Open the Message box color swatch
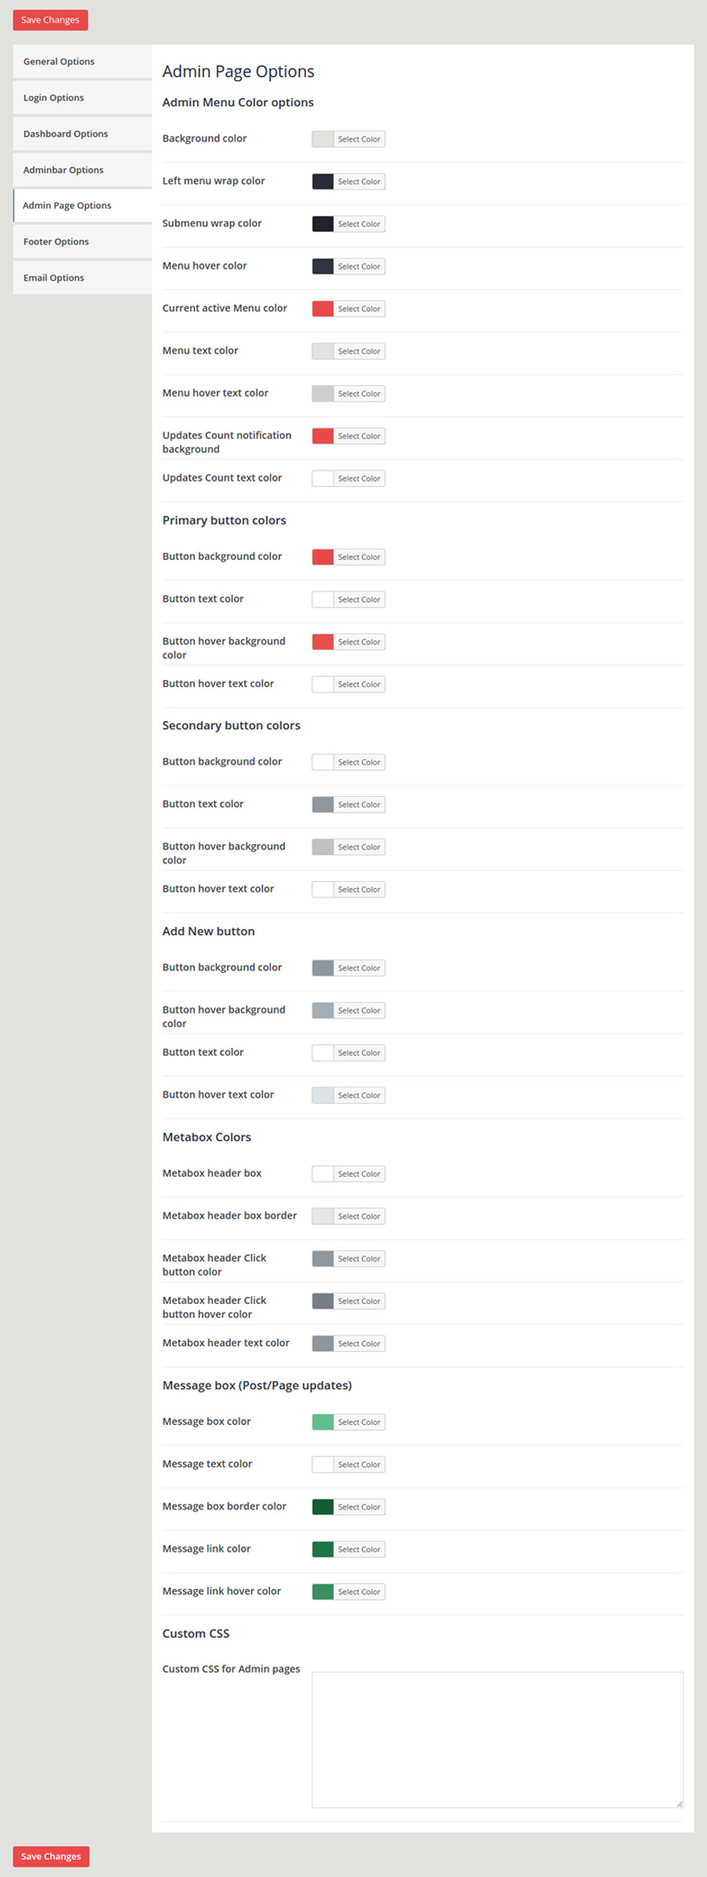The width and height of the screenshot is (707, 1877). pos(323,1422)
